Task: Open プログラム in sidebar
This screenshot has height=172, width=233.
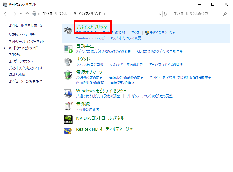Action: pyautogui.click(x=15, y=55)
